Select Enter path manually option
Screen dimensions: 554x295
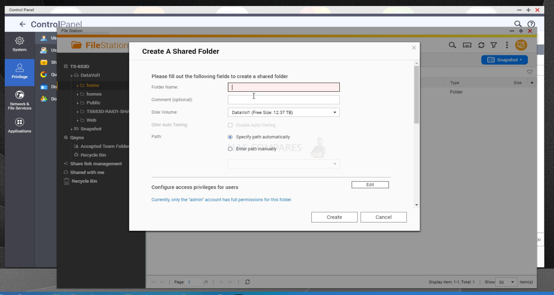pyautogui.click(x=230, y=149)
